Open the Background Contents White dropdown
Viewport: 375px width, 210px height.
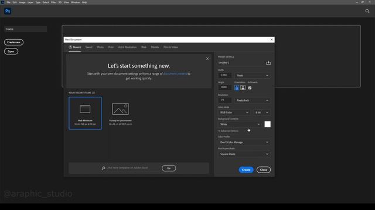click(x=240, y=124)
